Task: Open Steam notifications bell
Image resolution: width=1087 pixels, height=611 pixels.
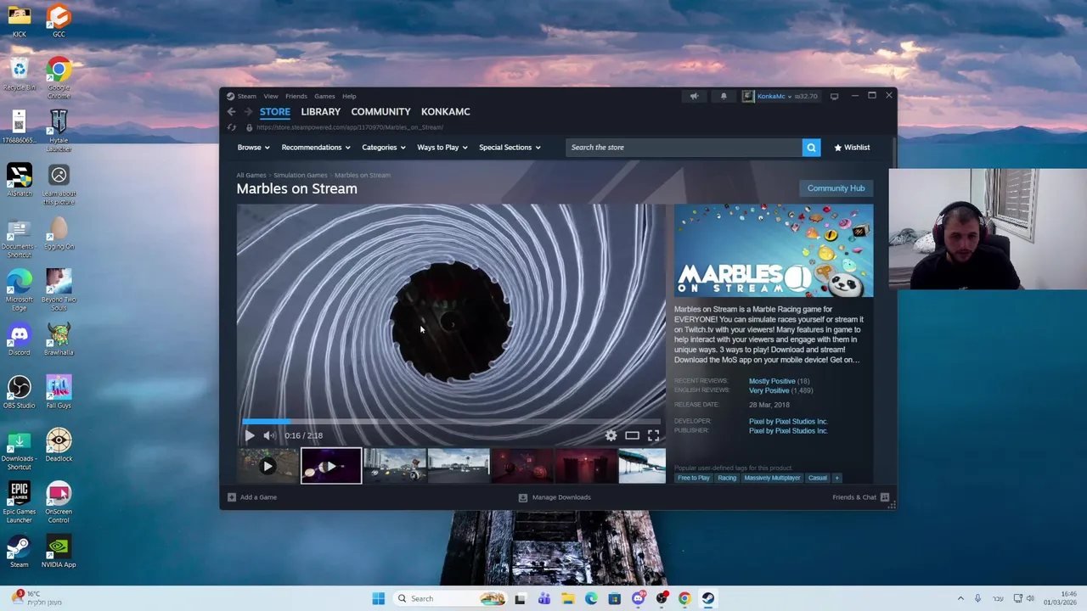Action: (724, 96)
